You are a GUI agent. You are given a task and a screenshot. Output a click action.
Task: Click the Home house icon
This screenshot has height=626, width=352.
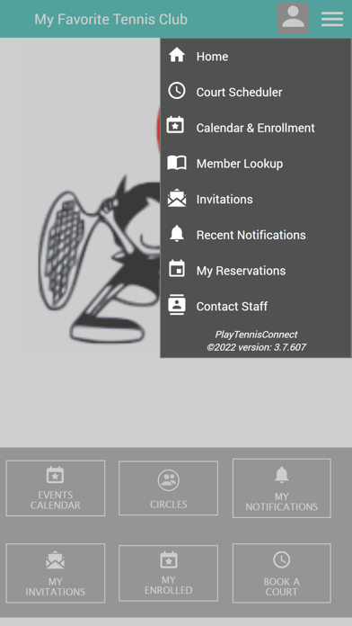pyautogui.click(x=177, y=55)
